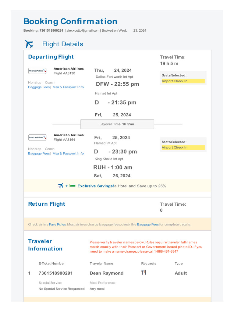
Task: Click the phone number 1-888-481-8847
Action: pos(166,251)
